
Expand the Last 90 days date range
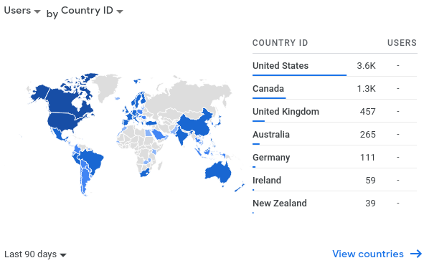(35, 254)
